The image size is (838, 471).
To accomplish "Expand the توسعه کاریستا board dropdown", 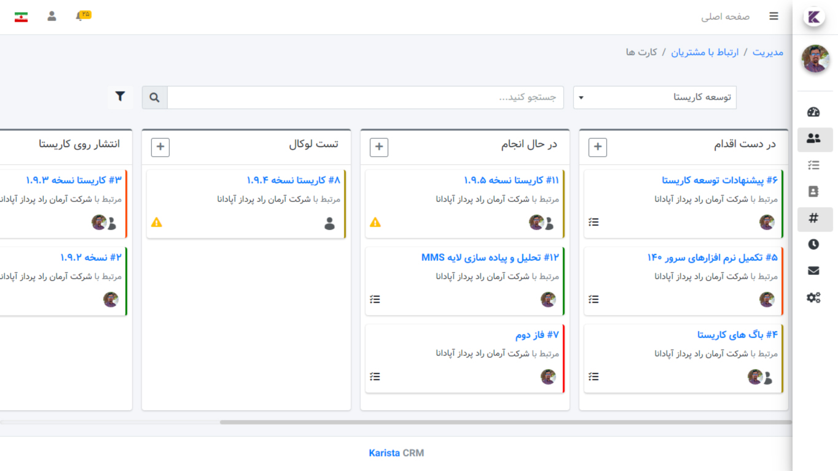I will 654,98.
